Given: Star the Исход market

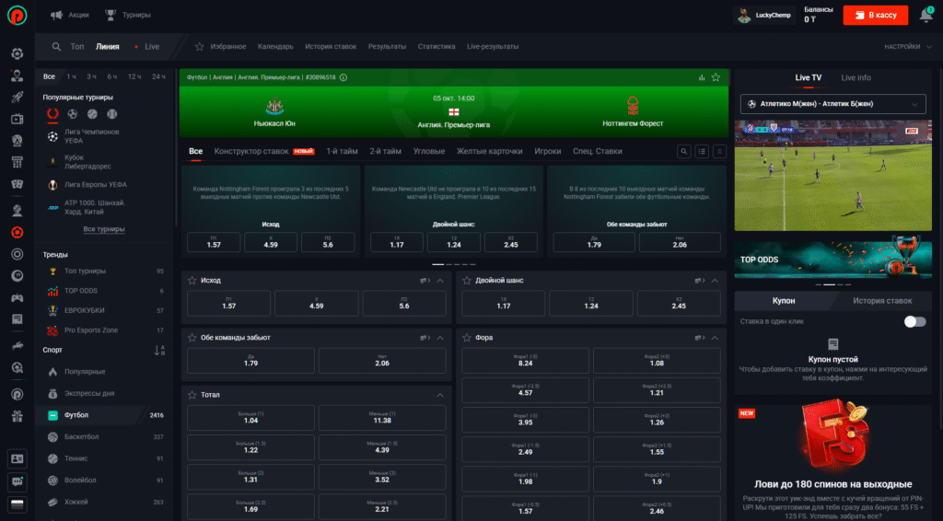Looking at the screenshot, I should [x=192, y=281].
